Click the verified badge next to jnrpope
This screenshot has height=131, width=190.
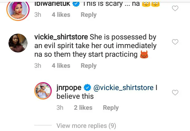pyautogui.click(x=87, y=87)
